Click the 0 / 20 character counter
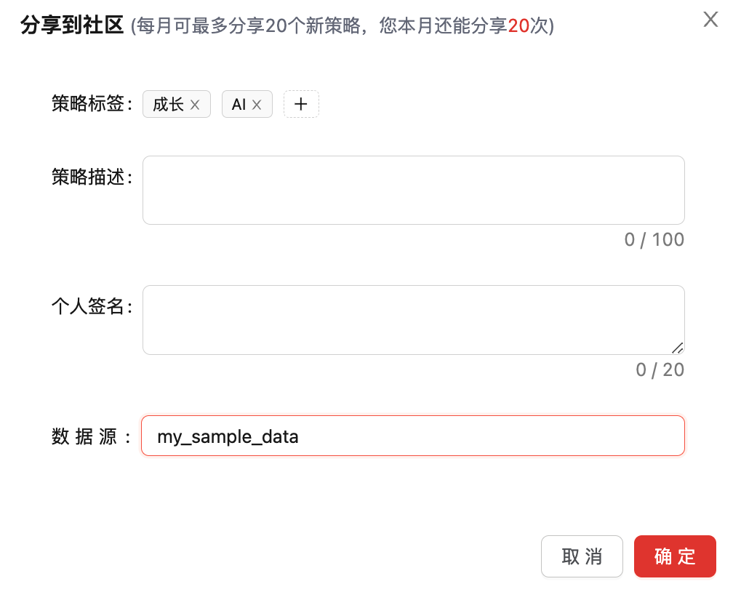Viewport: 733px width, 592px height. coord(660,370)
